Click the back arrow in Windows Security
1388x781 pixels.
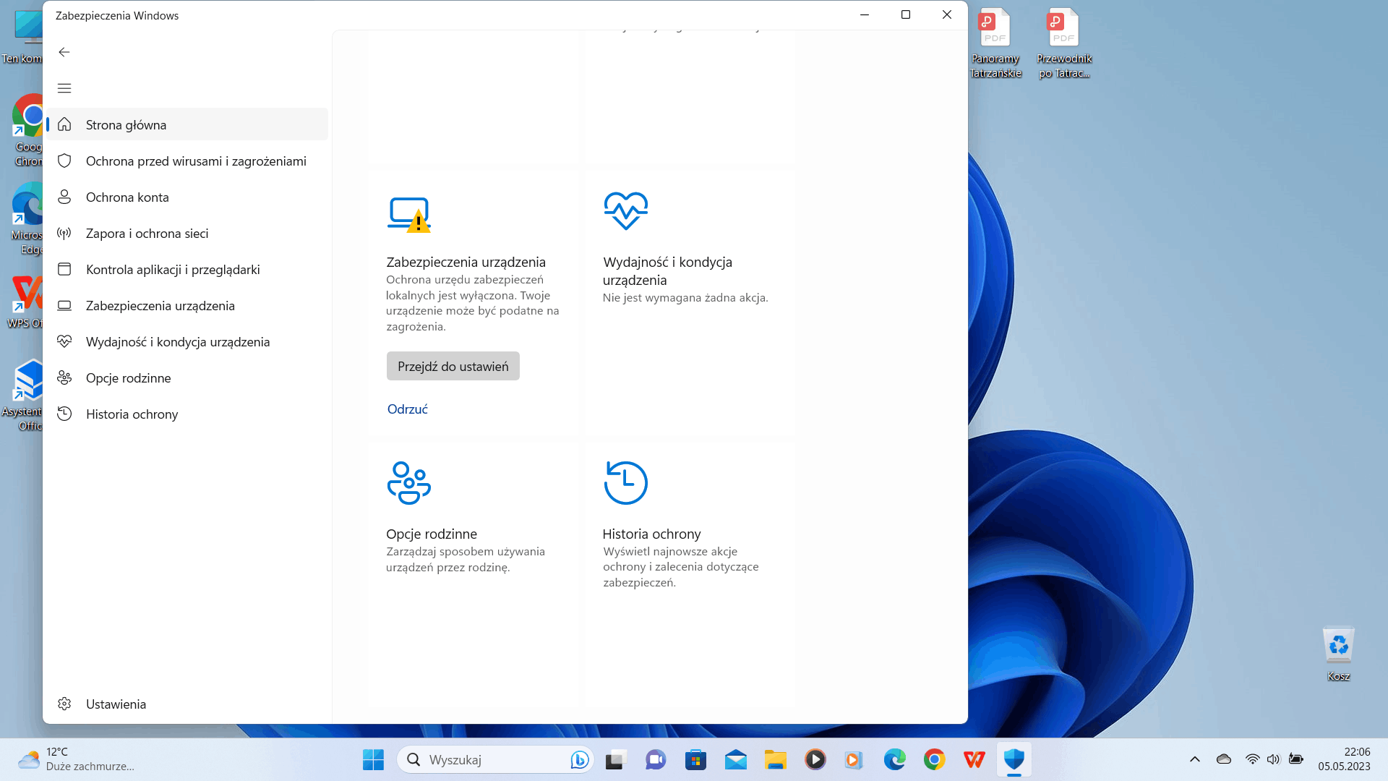(x=64, y=52)
